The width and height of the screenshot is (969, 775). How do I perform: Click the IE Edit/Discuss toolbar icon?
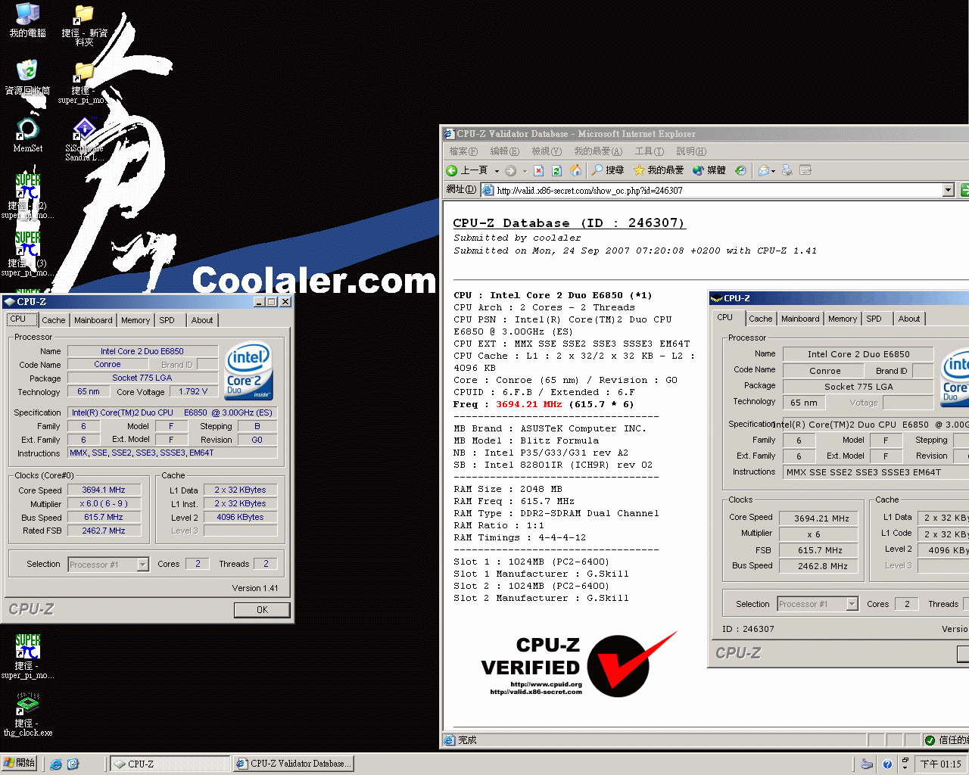coord(805,170)
